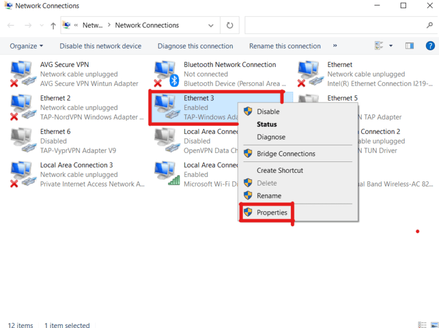The image size is (439, 328).
Task: Click Rename this connection
Action: (285, 46)
